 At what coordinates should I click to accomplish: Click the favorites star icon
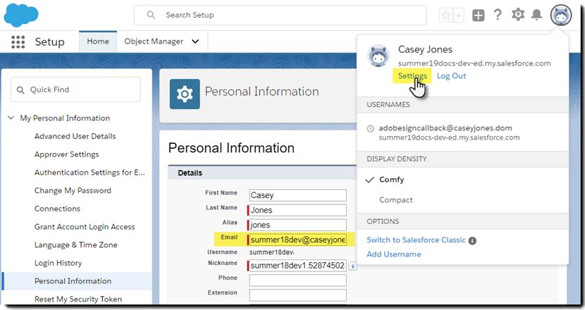(x=446, y=15)
